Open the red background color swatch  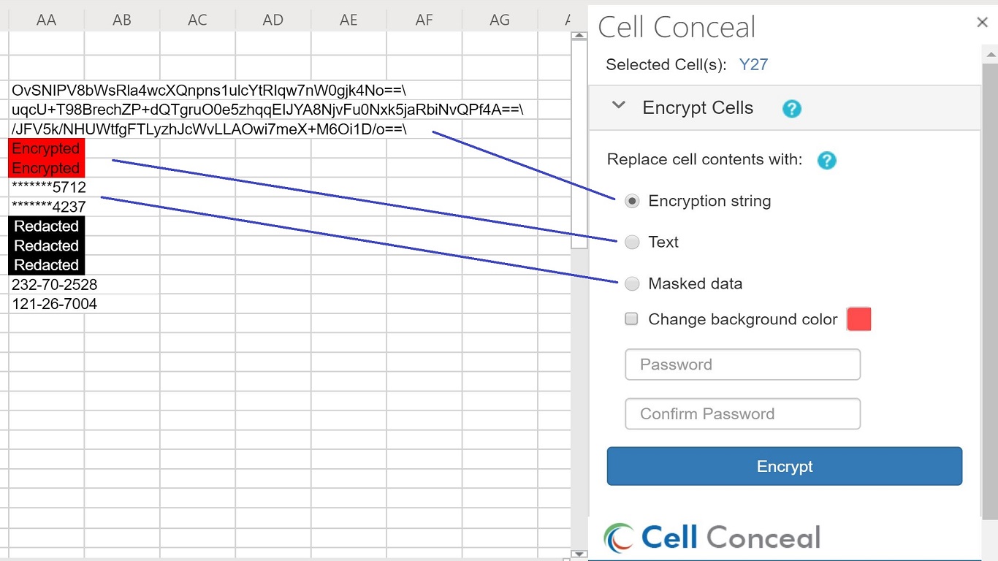pos(858,319)
